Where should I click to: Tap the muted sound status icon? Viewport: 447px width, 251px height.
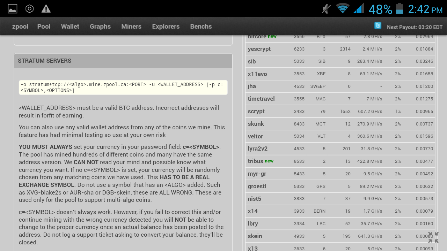tap(326, 9)
